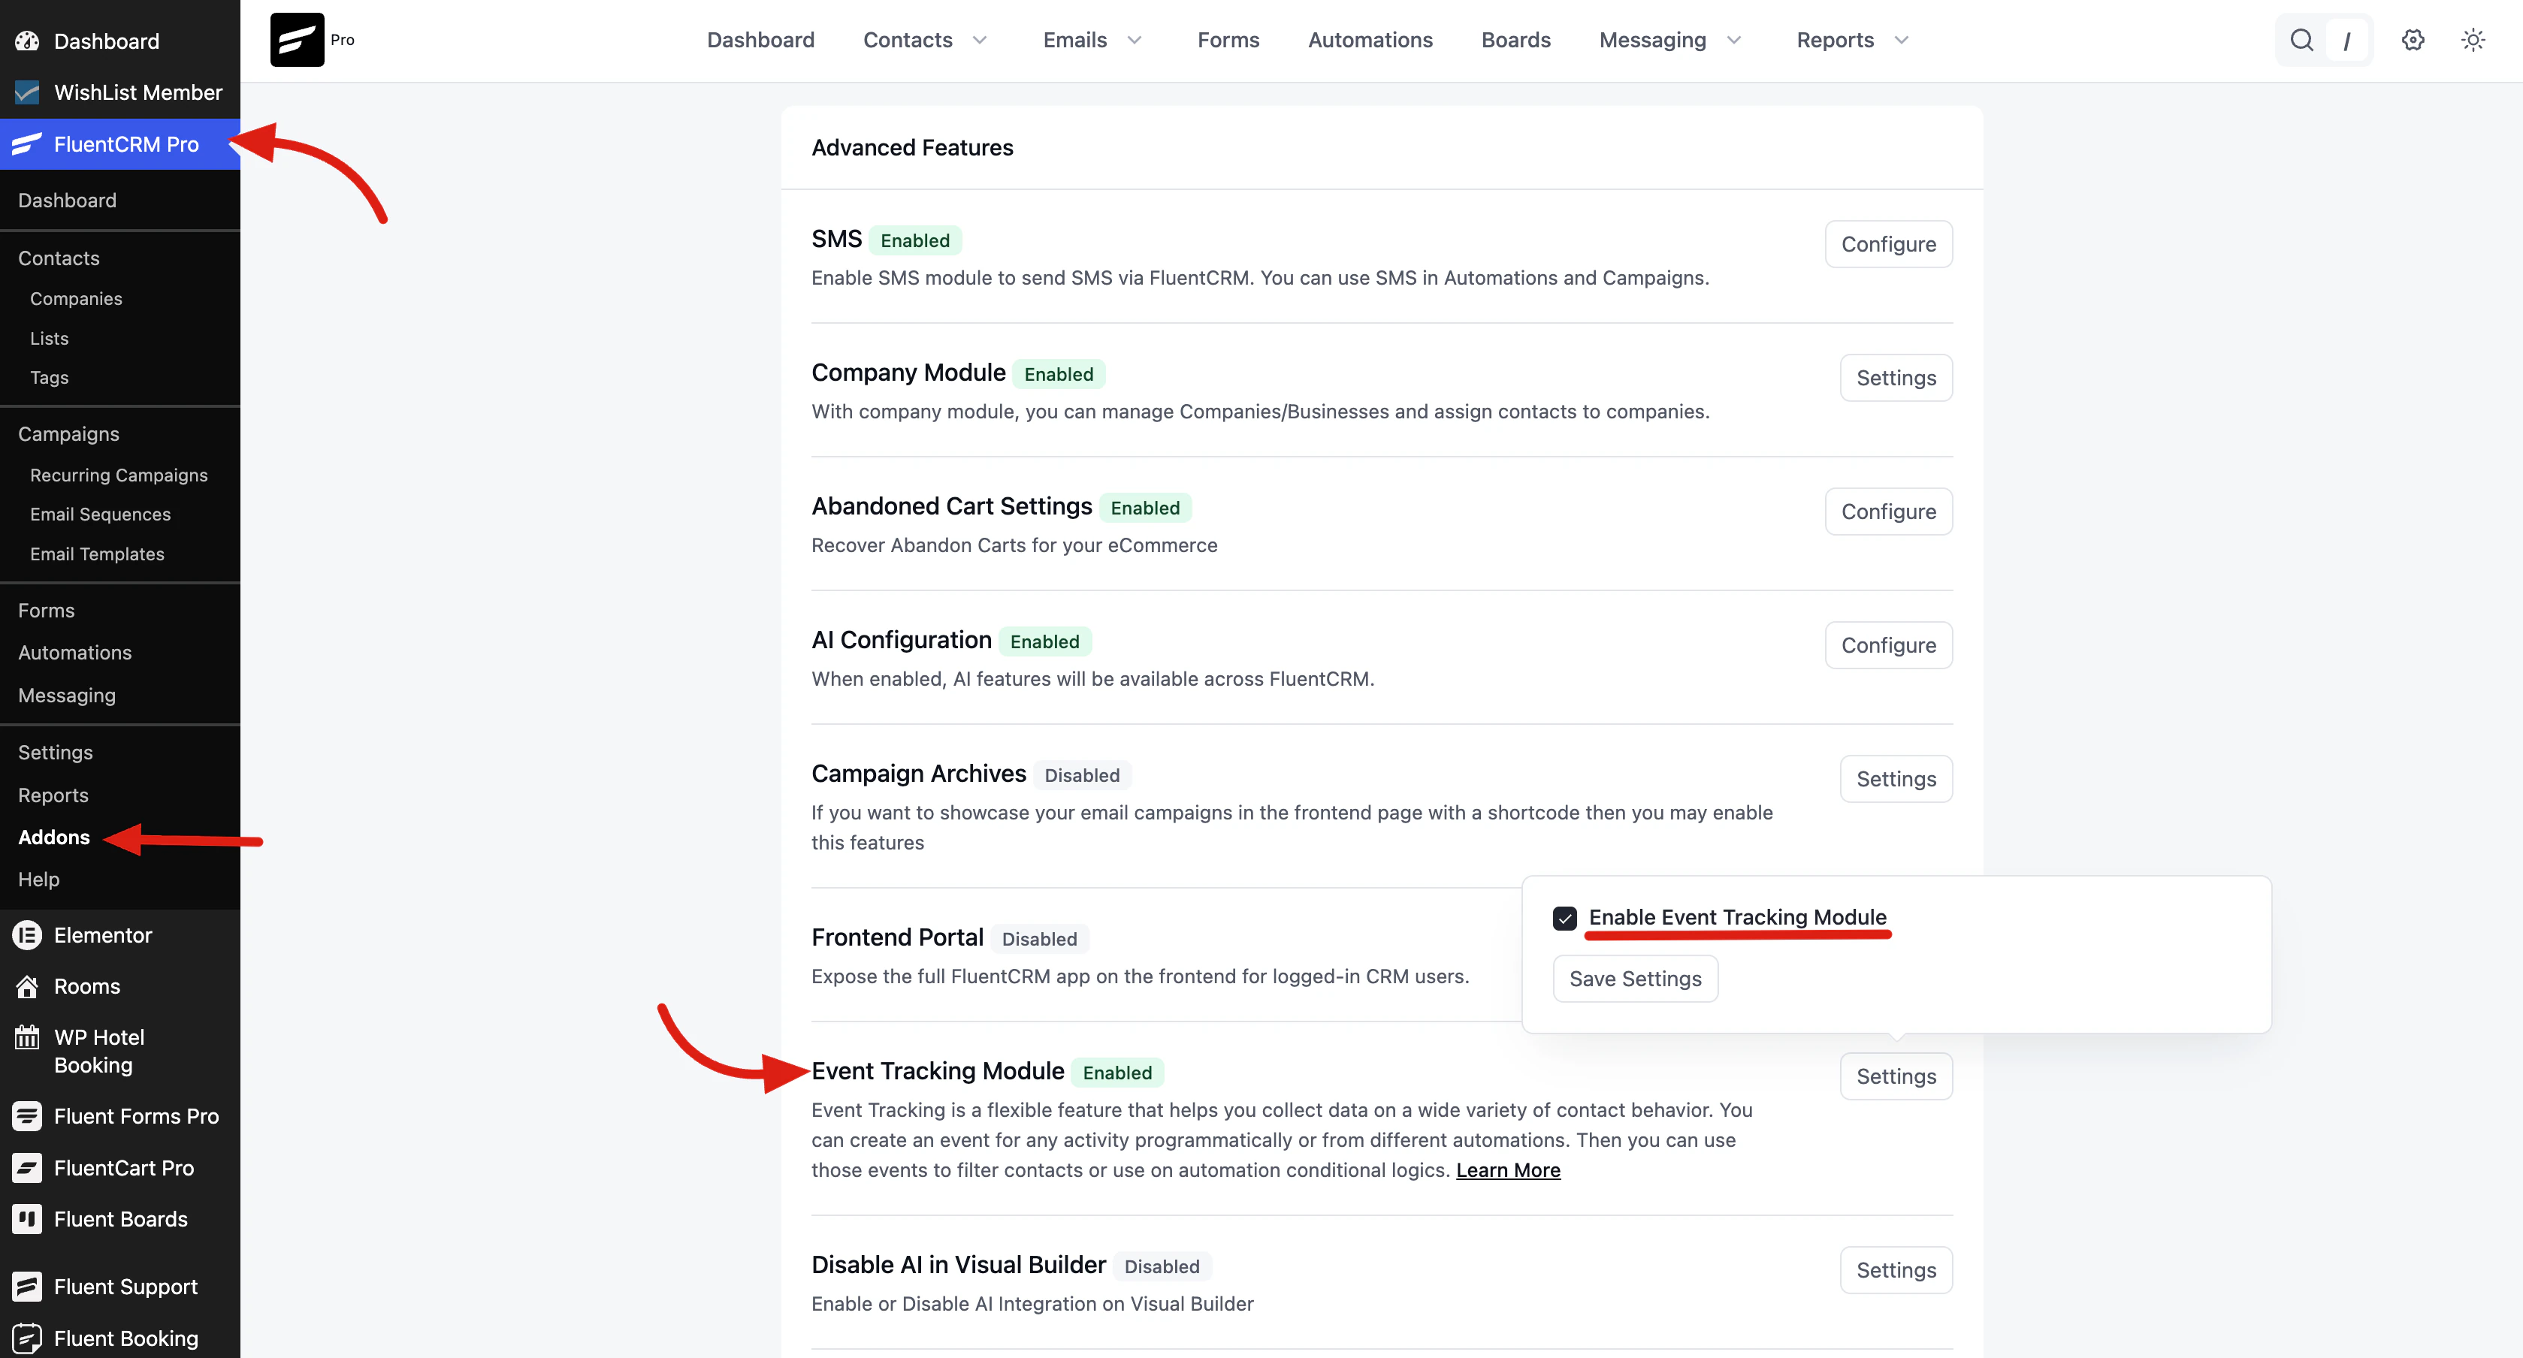Click Campaigns in the sidebar

coord(68,433)
